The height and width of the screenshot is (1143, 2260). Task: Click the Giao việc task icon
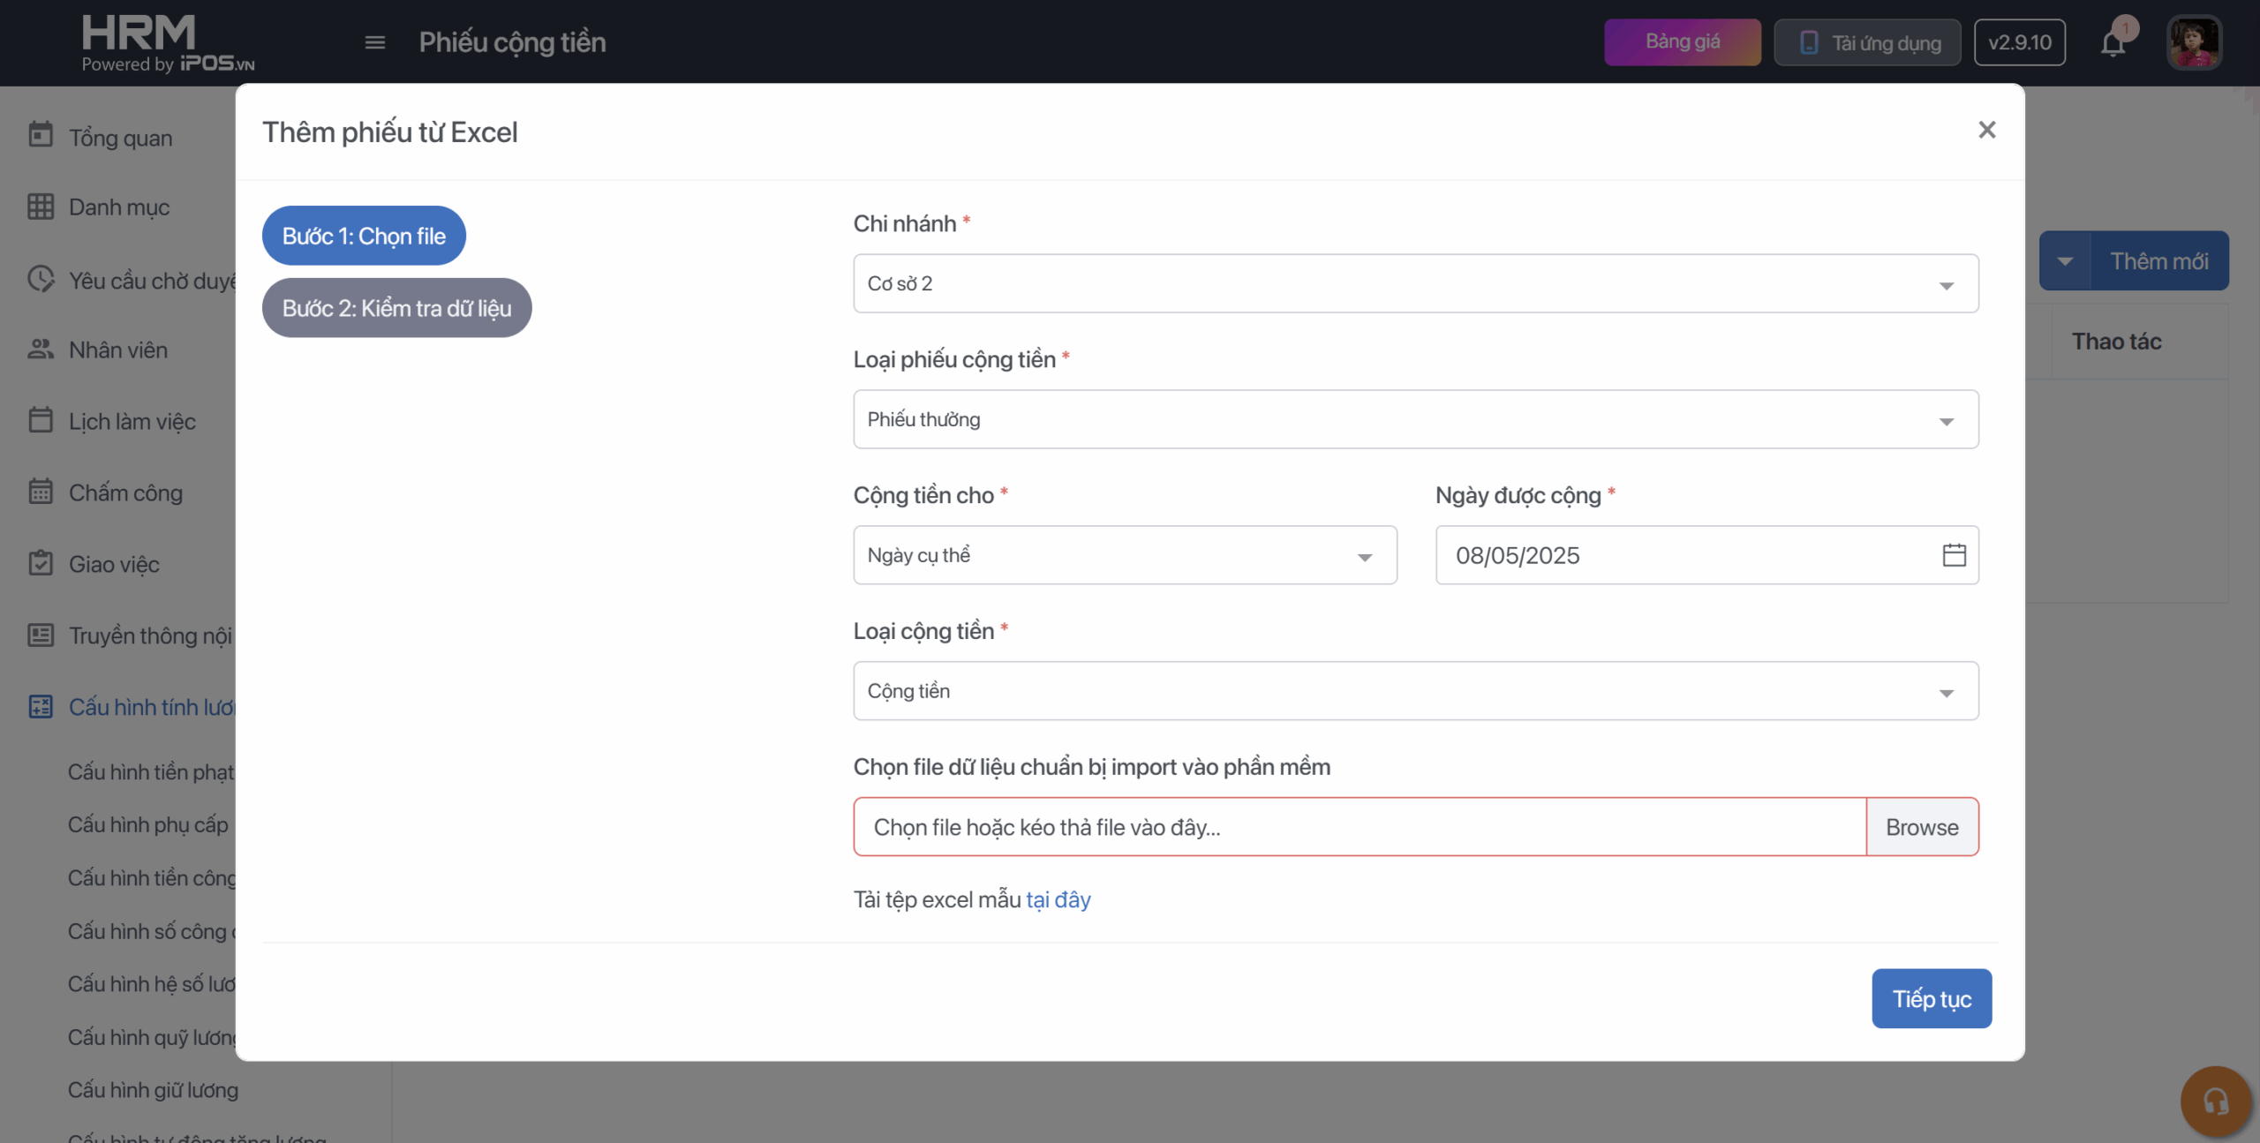tap(41, 563)
